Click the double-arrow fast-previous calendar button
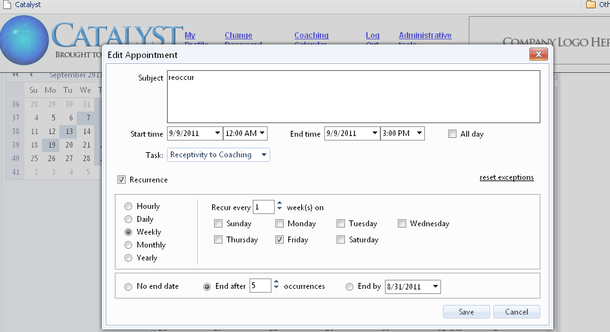The width and height of the screenshot is (610, 332). click(x=15, y=75)
